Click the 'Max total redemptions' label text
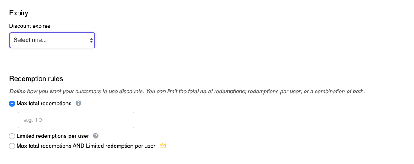 click(44, 104)
